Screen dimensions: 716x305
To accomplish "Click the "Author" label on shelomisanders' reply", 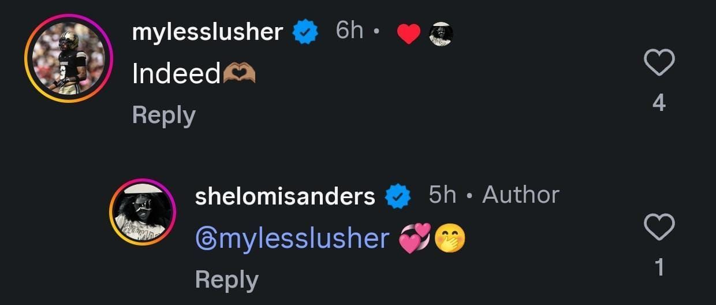I will [x=521, y=195].
